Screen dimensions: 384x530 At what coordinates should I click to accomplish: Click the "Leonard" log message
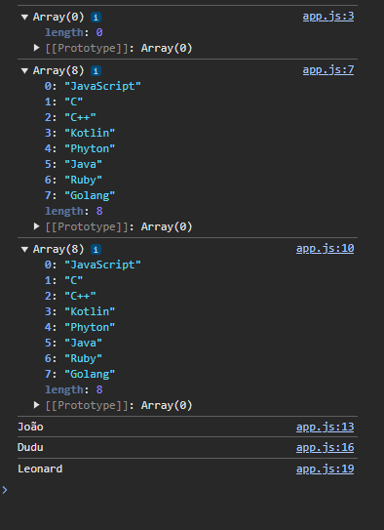coord(40,469)
